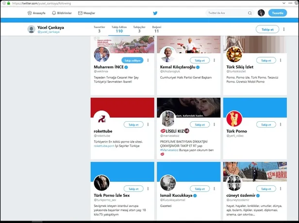The image size is (299, 223).
Task: Open @kilicdarogluk handle link
Action: pyautogui.click(x=170, y=71)
